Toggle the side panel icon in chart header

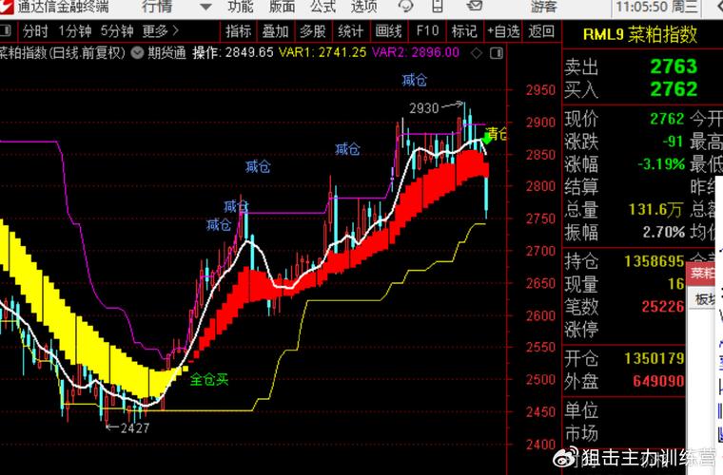[497, 53]
